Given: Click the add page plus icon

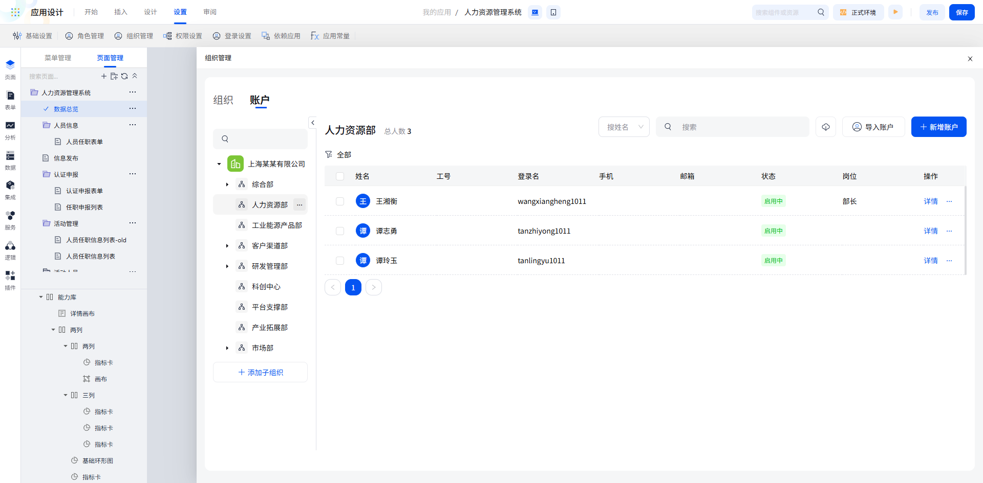Looking at the screenshot, I should click(x=104, y=76).
